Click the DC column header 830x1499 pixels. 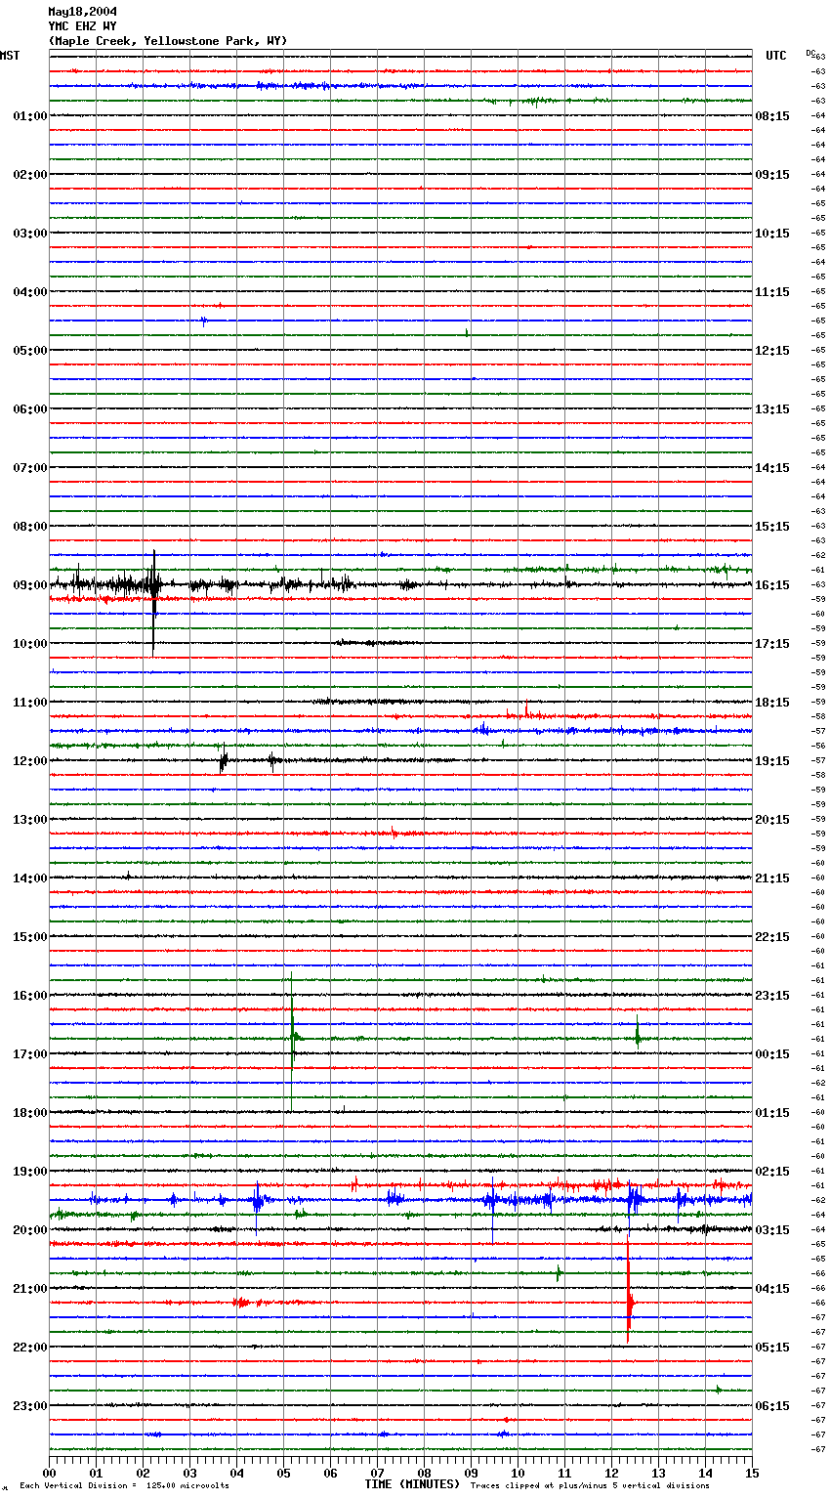coord(810,53)
